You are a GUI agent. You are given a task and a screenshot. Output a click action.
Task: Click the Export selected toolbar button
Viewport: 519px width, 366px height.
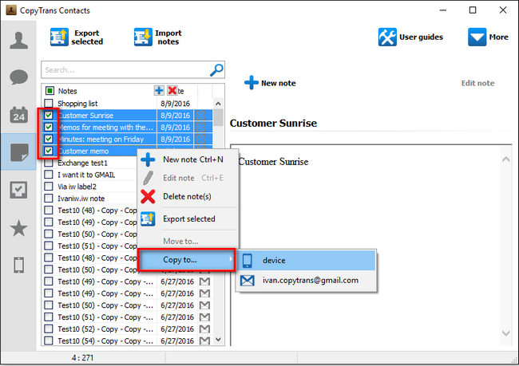pos(77,37)
